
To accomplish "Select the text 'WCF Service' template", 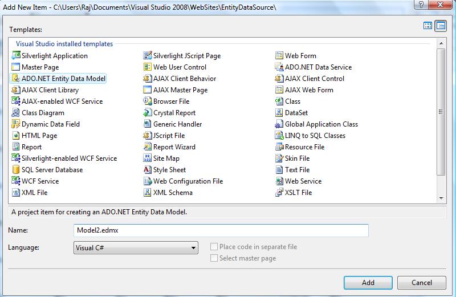I will [x=40, y=181].
